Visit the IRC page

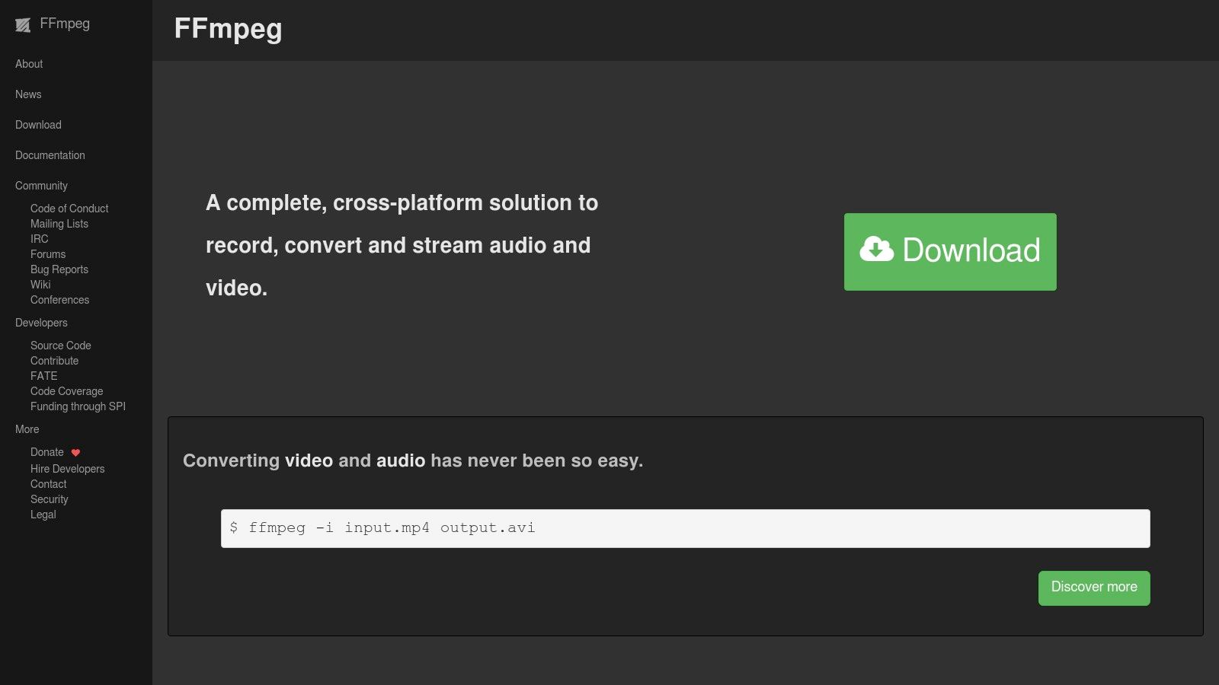(39, 238)
